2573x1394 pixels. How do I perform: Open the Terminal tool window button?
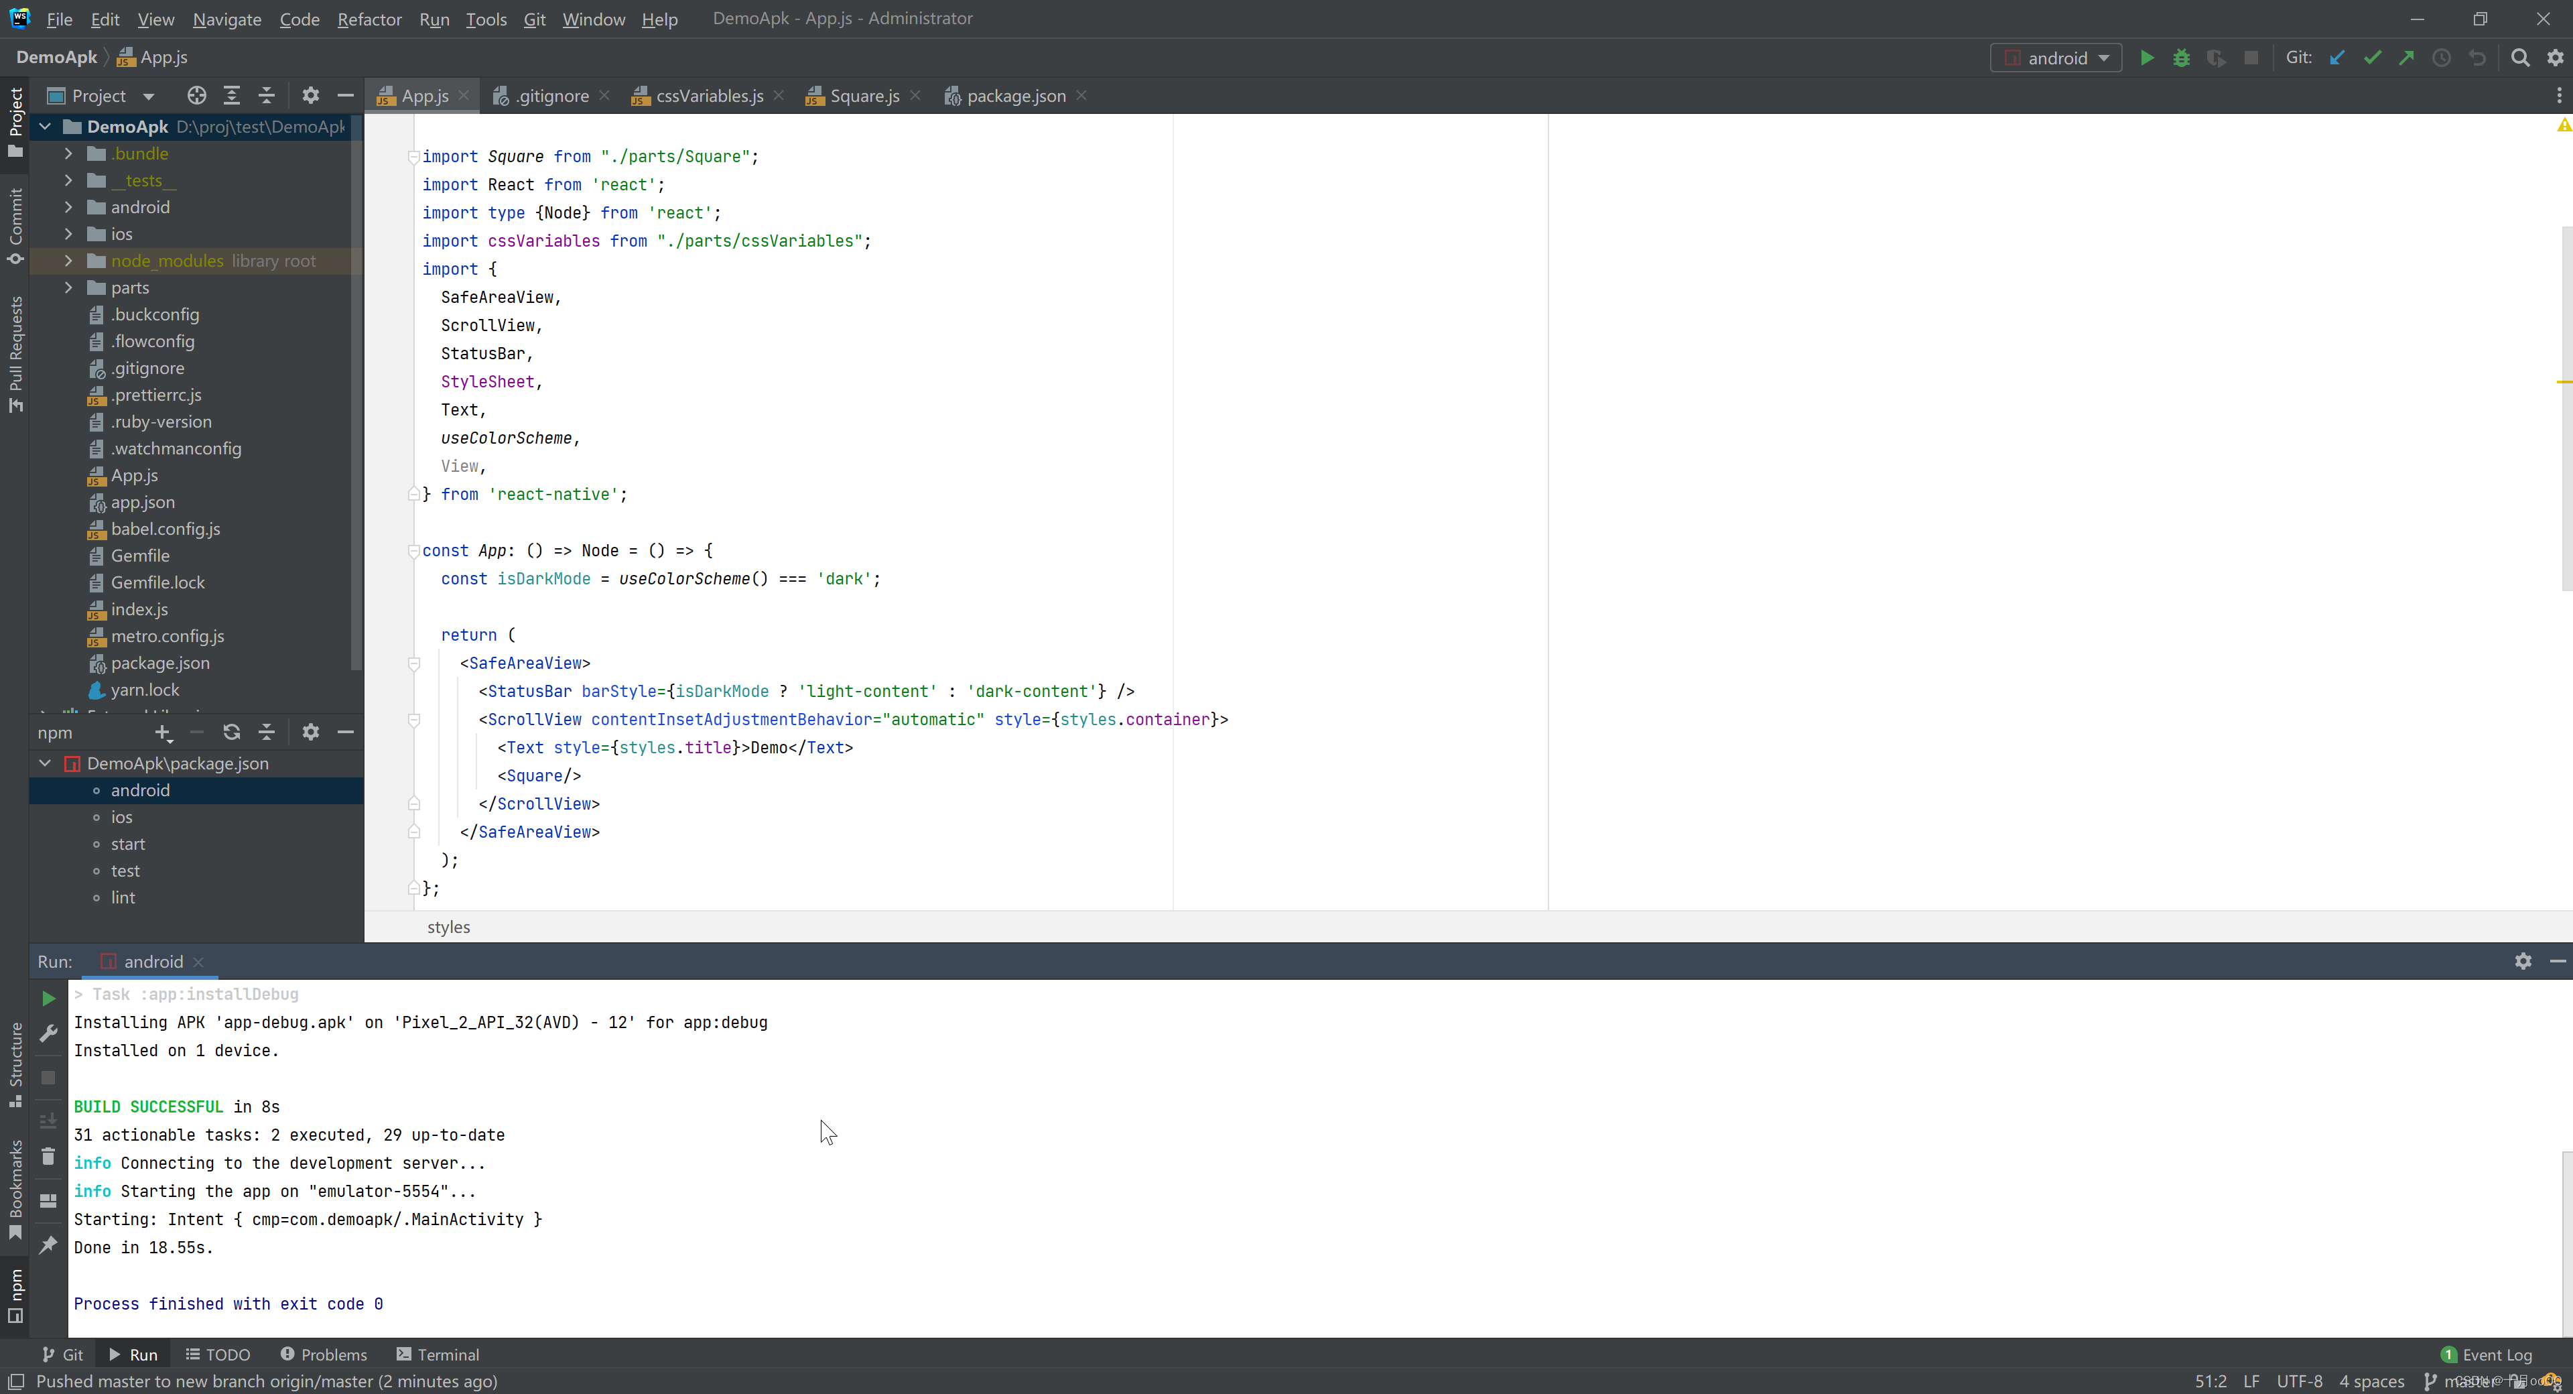[x=438, y=1354]
